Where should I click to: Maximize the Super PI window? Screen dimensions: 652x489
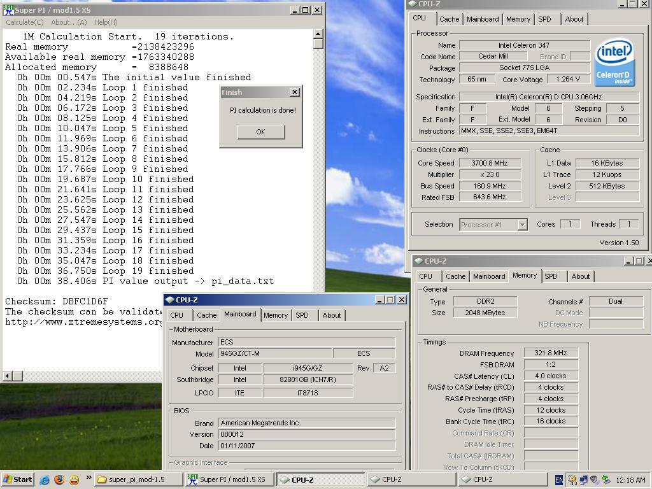point(305,10)
